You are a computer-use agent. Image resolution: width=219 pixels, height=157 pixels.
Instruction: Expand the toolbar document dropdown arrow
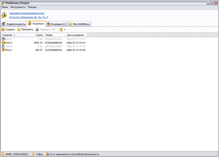coord(65,30)
